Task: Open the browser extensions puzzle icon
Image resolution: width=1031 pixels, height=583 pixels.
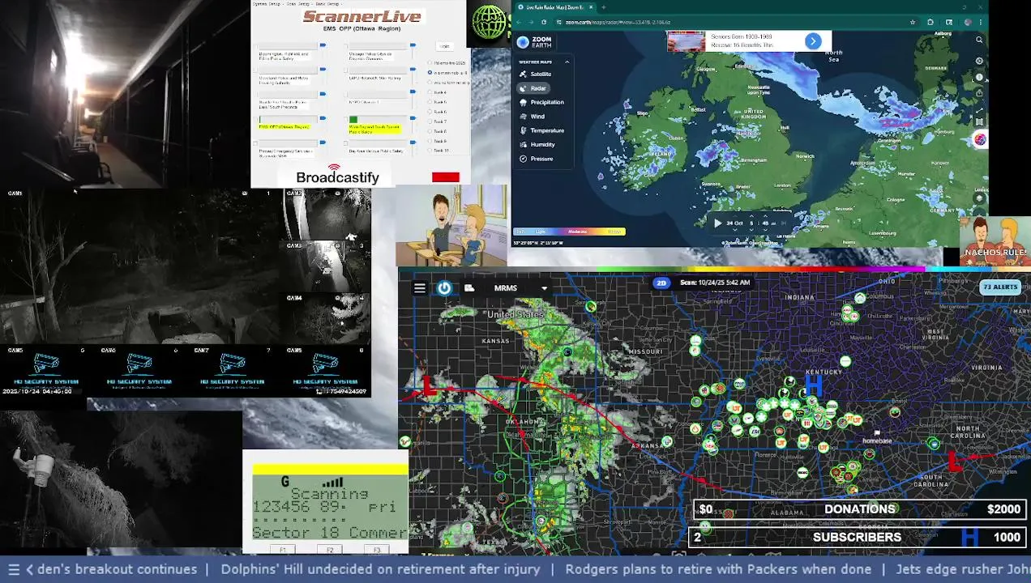Action: (x=930, y=23)
